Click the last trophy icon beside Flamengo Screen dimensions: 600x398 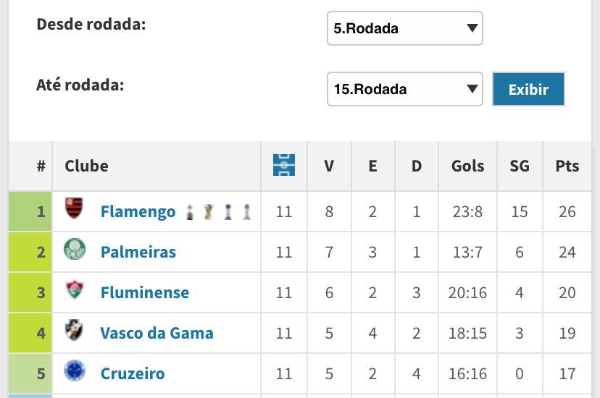point(247,212)
